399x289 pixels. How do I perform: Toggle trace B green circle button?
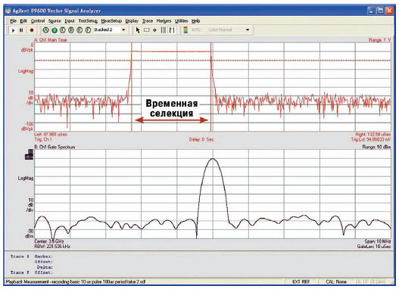coord(55,30)
